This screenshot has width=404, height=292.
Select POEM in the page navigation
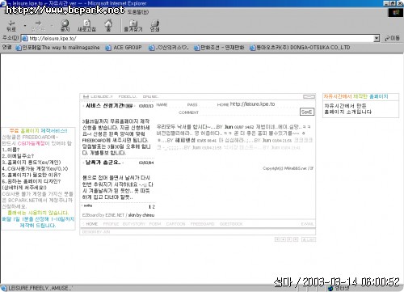click(155, 224)
